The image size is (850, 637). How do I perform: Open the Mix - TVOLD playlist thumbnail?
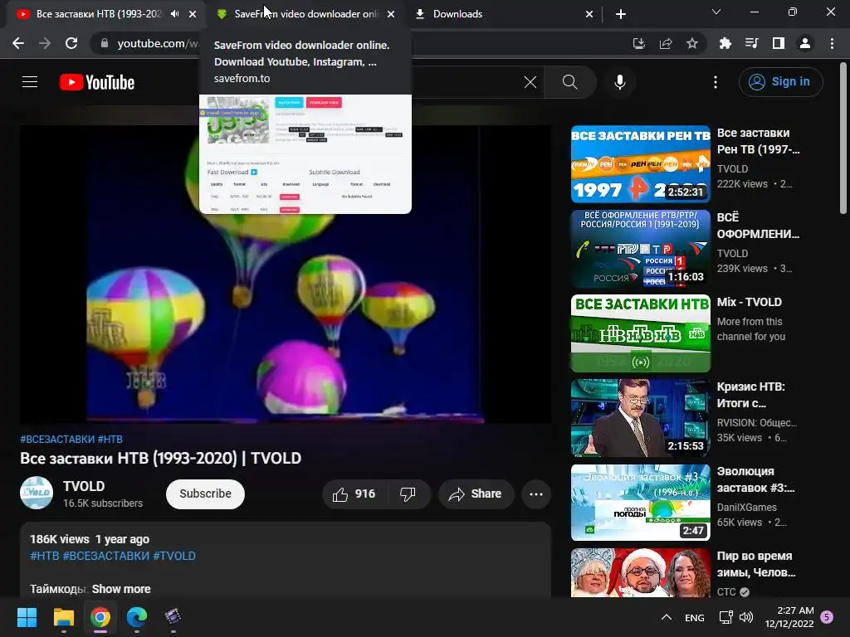point(640,333)
